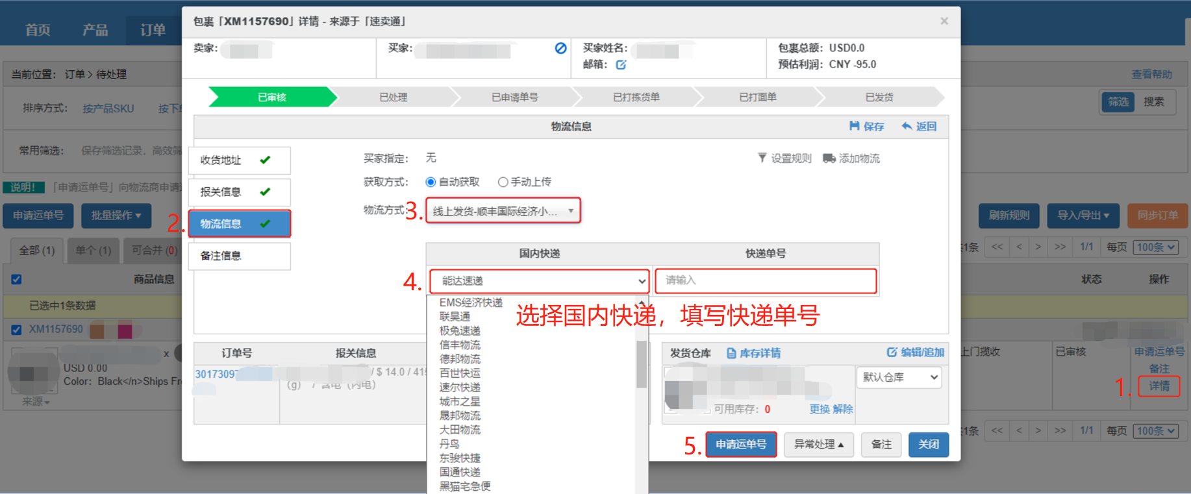This screenshot has width=1191, height=494.
Task: Open the lower 每页 100条 page size dropdown
Action: pyautogui.click(x=1156, y=431)
